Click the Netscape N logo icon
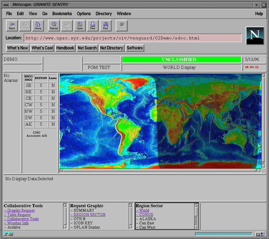269x239 pixels. (x=255, y=35)
